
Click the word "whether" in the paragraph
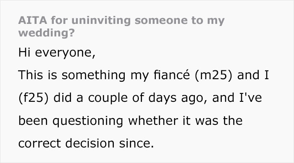click(x=153, y=121)
